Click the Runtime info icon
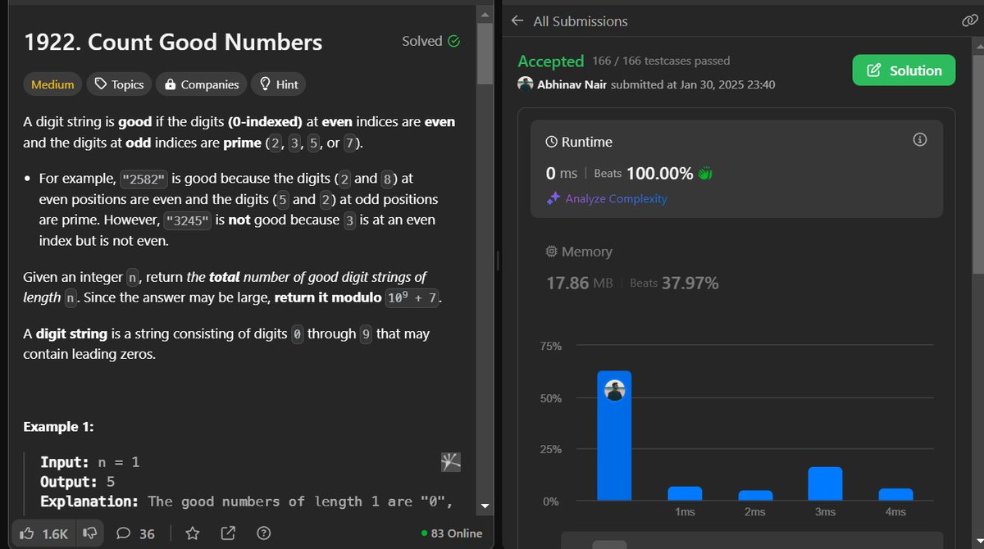Image resolution: width=984 pixels, height=549 pixels. [919, 139]
